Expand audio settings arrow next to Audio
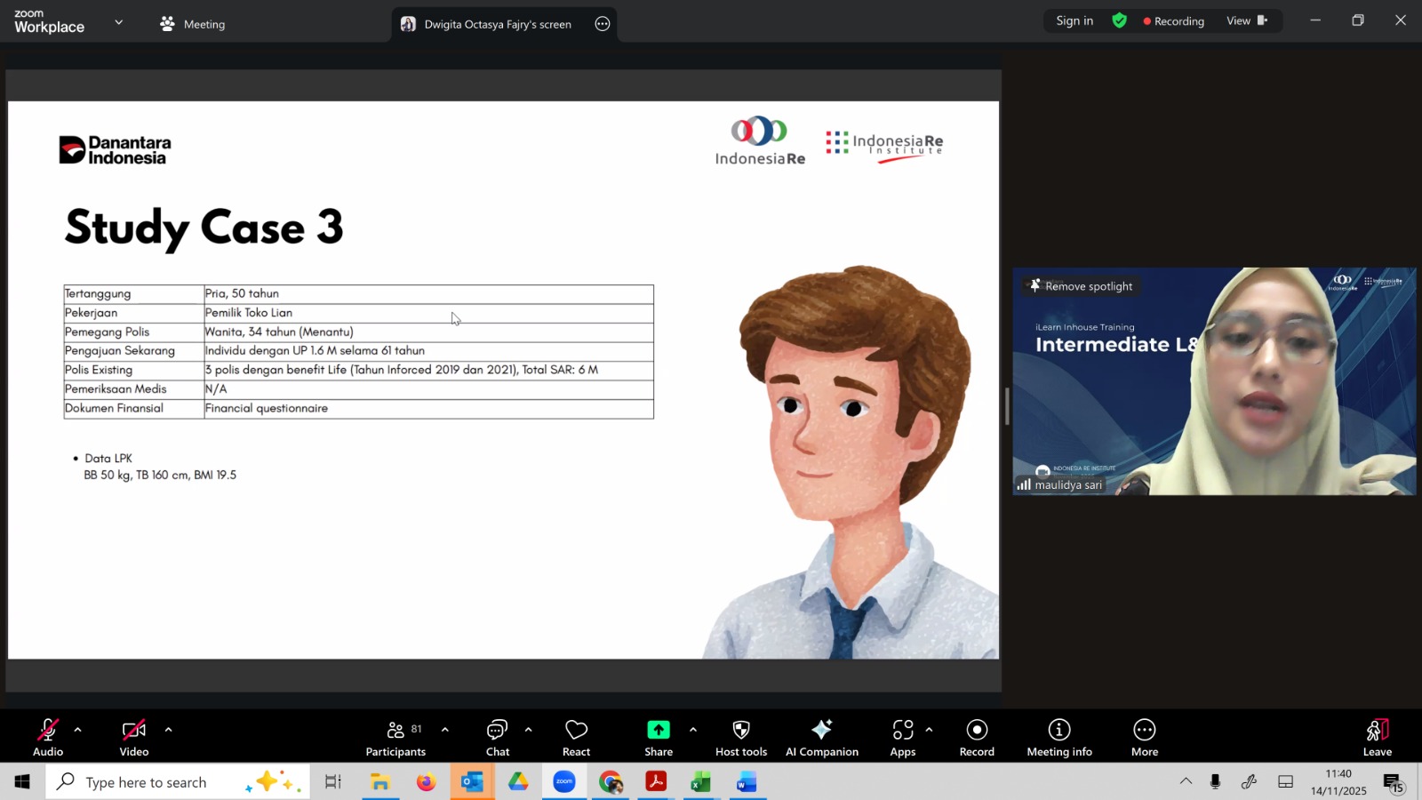This screenshot has width=1422, height=800. click(x=78, y=730)
